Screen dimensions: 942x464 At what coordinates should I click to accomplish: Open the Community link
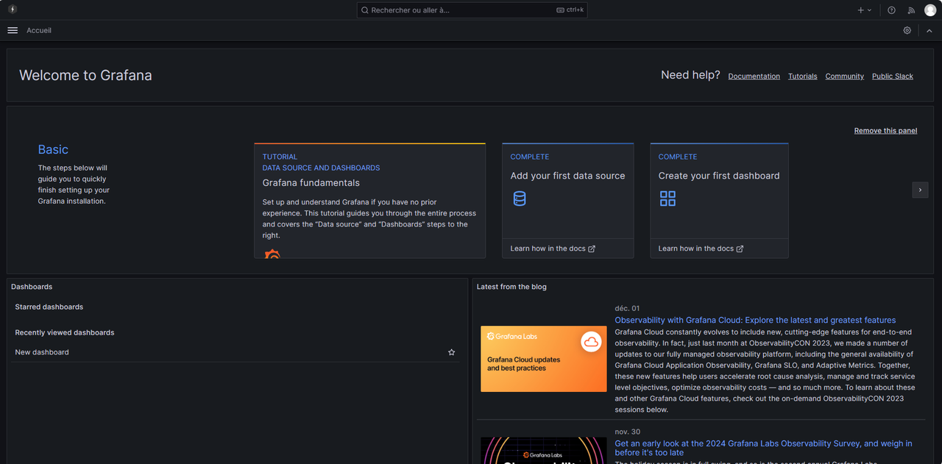tap(844, 76)
